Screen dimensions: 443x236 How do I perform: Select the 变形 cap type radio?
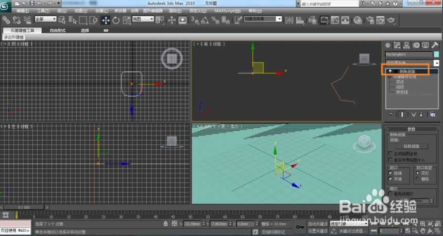(x=418, y=173)
